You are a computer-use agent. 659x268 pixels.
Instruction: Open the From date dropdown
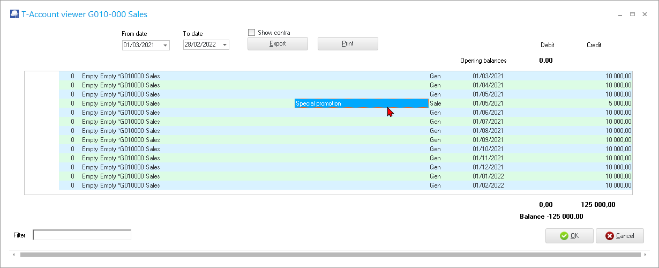(x=165, y=45)
